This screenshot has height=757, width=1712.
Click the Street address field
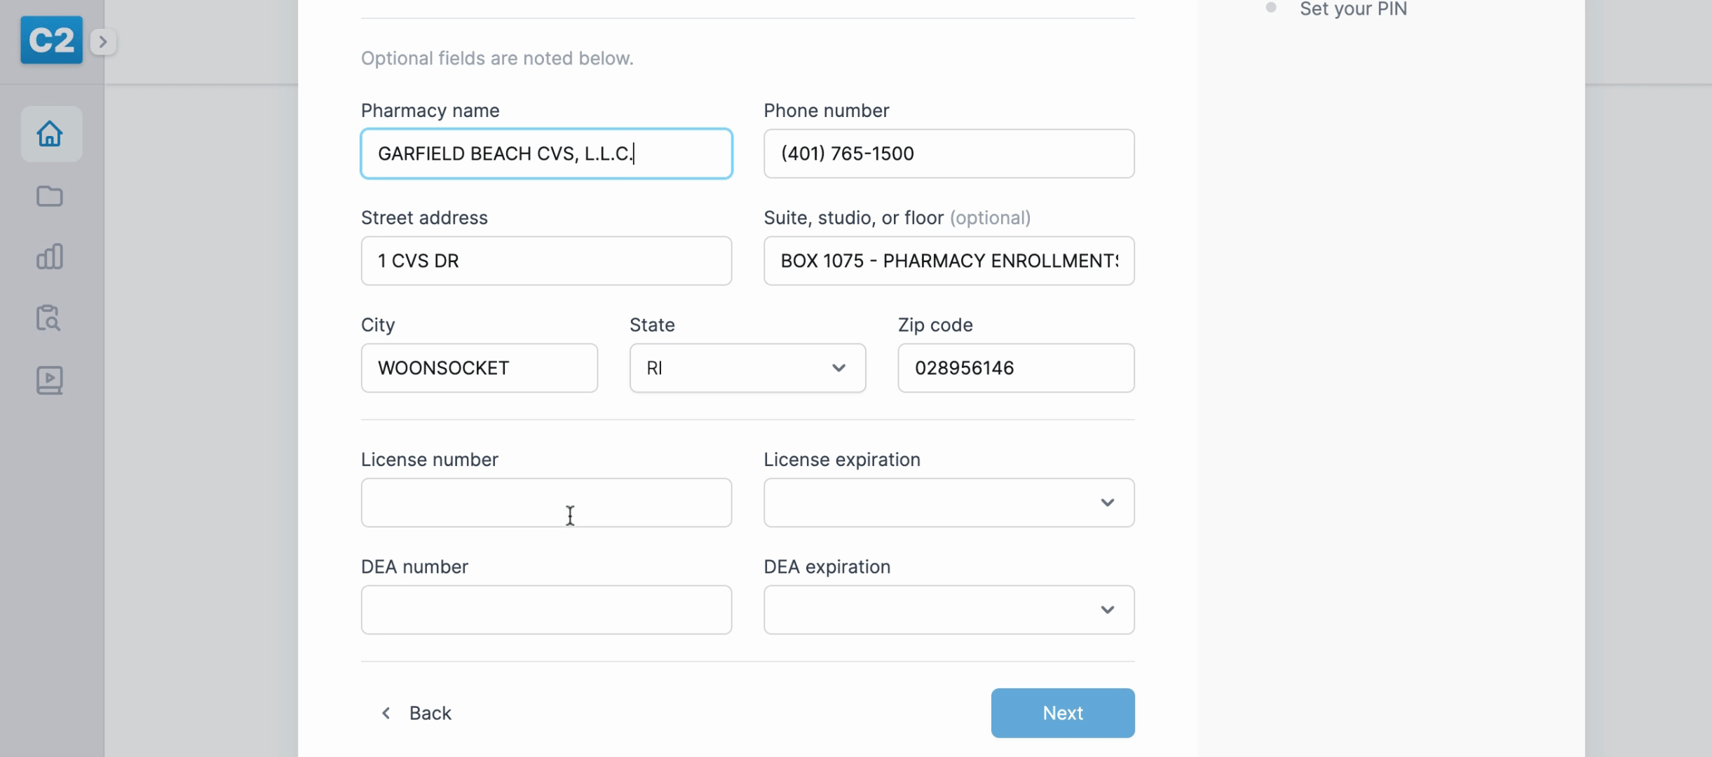[546, 261]
